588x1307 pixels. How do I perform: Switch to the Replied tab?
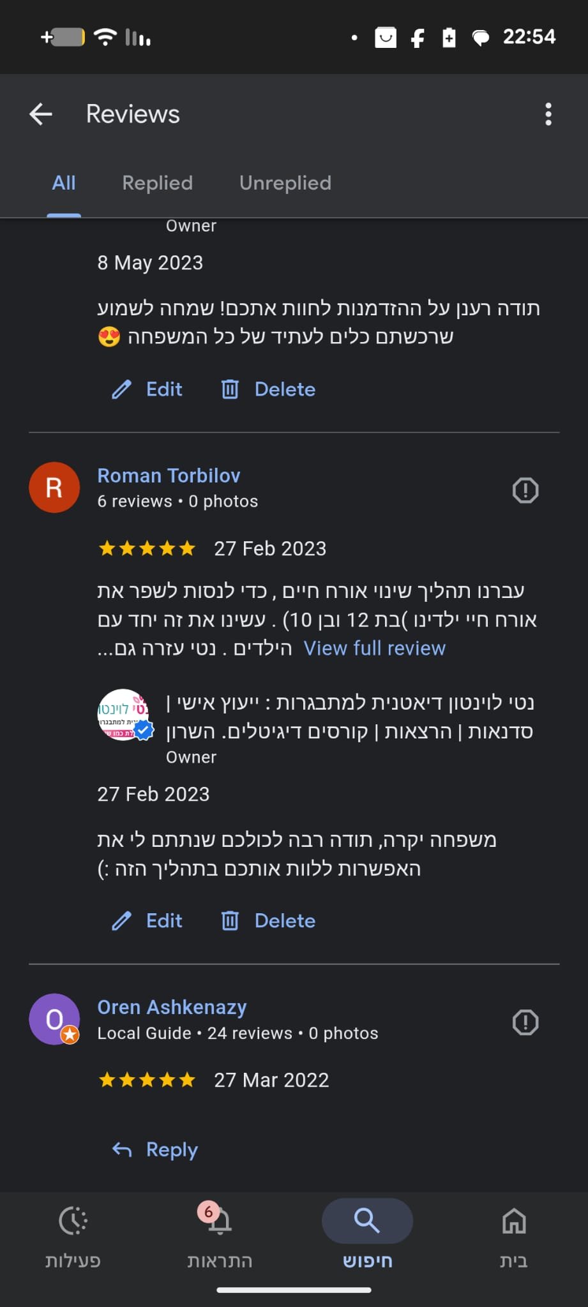tap(157, 183)
